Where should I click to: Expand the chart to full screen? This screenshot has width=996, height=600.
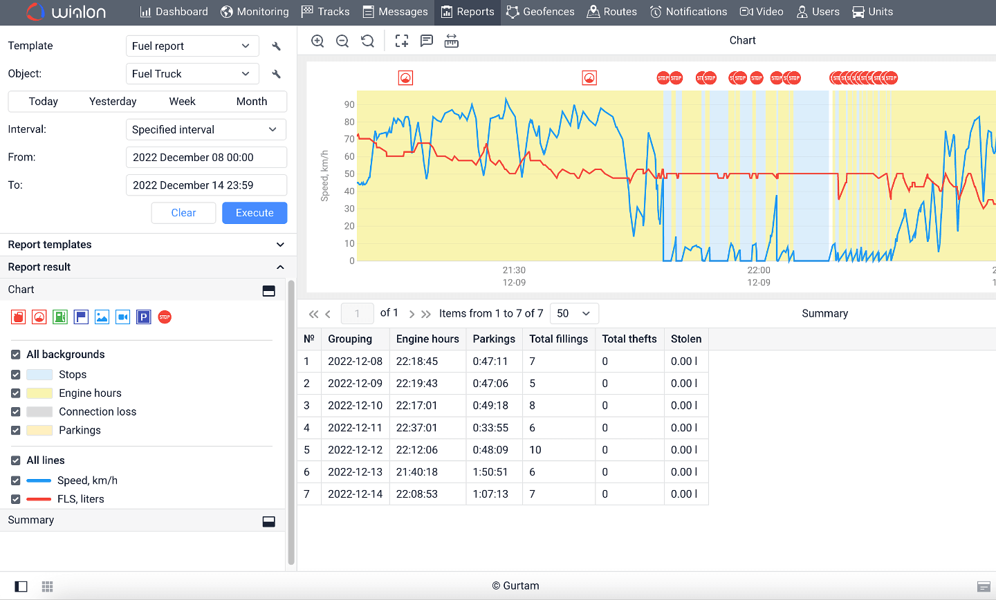pos(401,41)
